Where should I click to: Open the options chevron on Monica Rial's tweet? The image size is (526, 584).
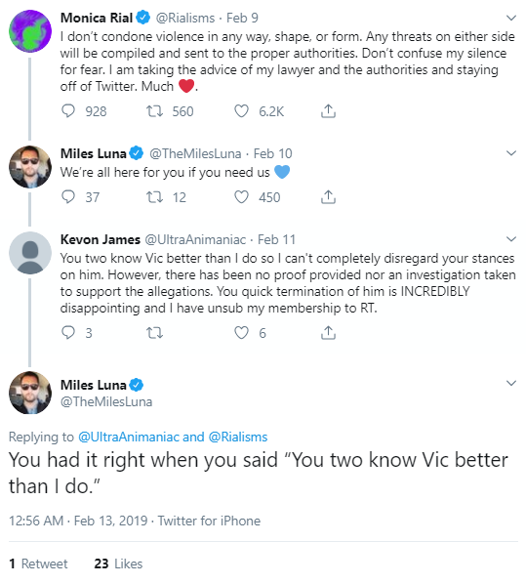pyautogui.click(x=511, y=18)
